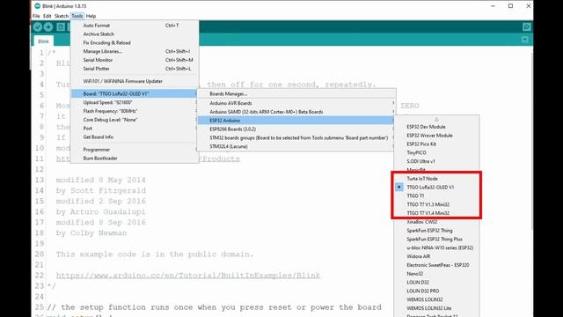The width and height of the screenshot is (563, 317).
Task: Choose Auto Format from Tools menu
Action: (x=135, y=26)
